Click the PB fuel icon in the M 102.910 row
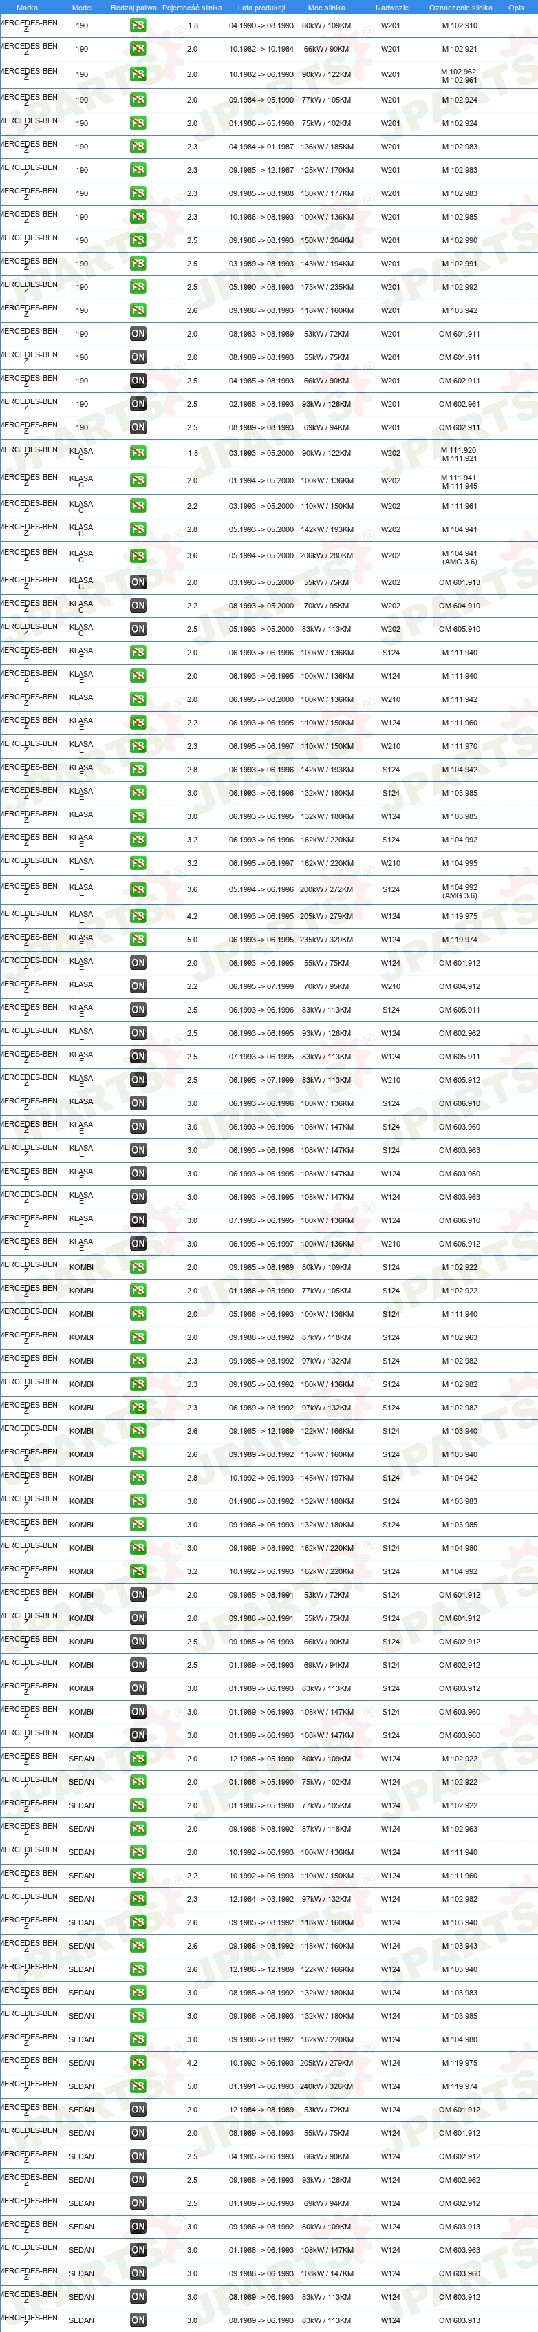The height and width of the screenshot is (2332, 538). [x=138, y=25]
